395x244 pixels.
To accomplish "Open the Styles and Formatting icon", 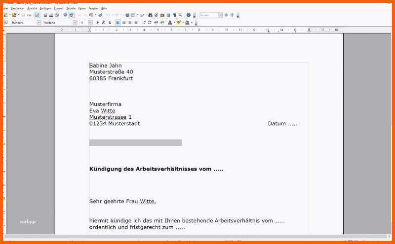I will tap(5, 23).
